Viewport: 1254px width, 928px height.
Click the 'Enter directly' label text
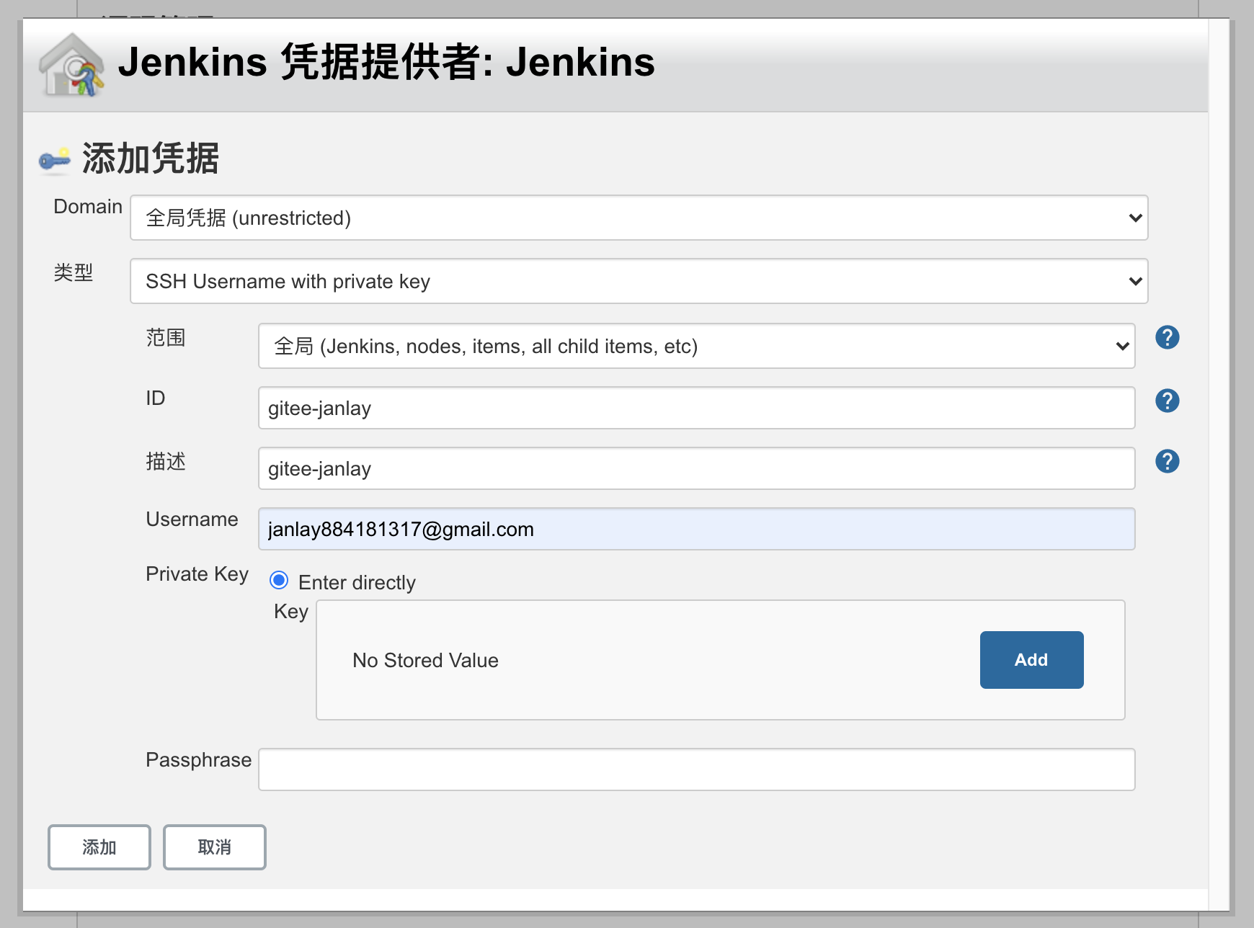(x=357, y=582)
